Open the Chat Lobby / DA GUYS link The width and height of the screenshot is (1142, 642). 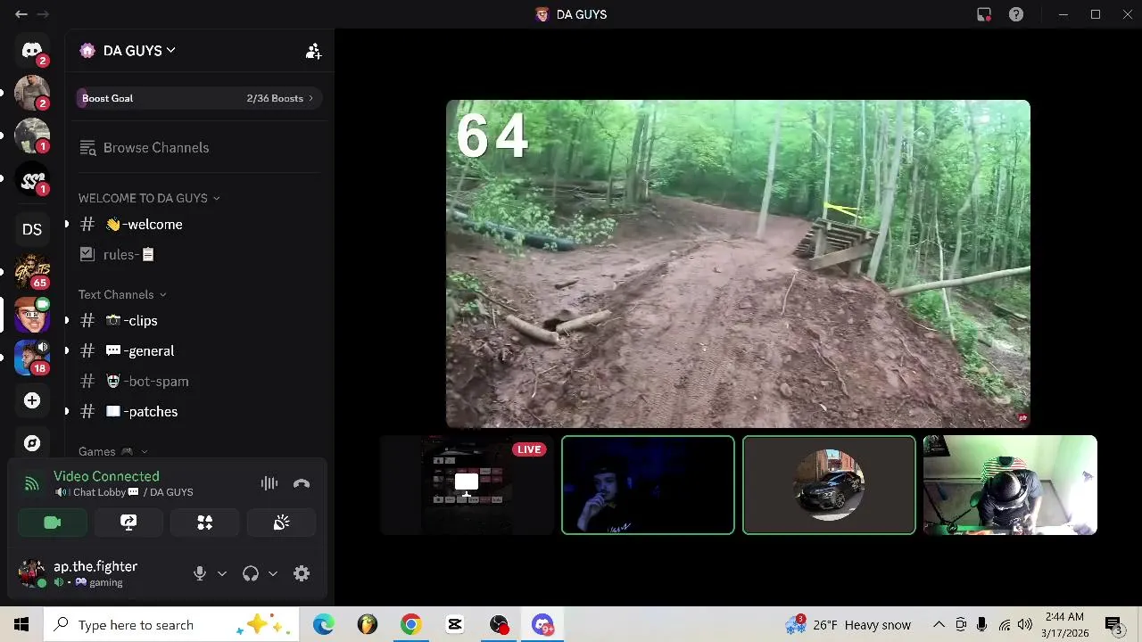133,492
